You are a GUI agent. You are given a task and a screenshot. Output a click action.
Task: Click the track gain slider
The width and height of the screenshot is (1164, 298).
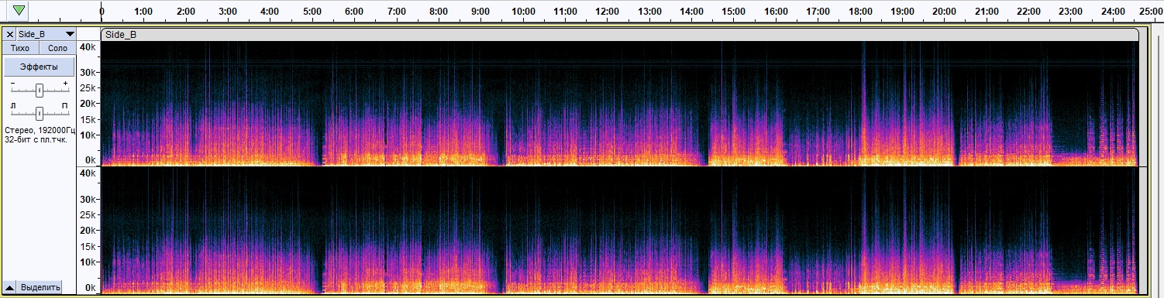tap(39, 91)
